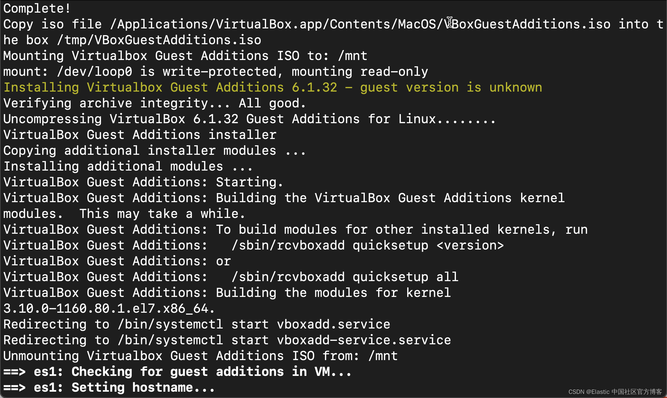Click the "Complete!" line at the top
Viewport: 667px width, 398px height.
[37, 9]
